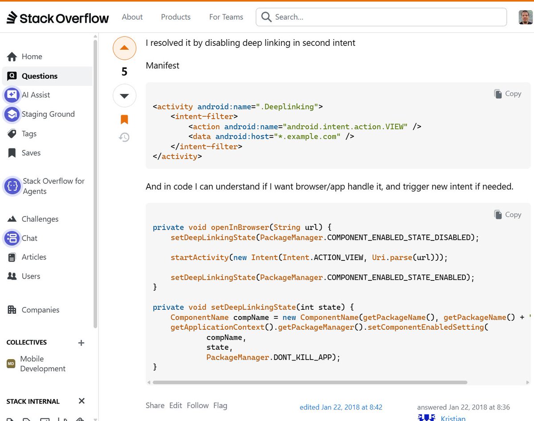Open the Products menu
Screen dimensions: 534x421
176,17
